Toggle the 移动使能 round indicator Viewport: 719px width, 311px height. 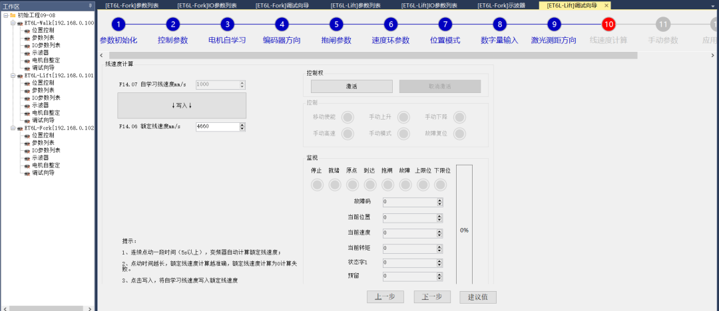pyautogui.click(x=347, y=118)
